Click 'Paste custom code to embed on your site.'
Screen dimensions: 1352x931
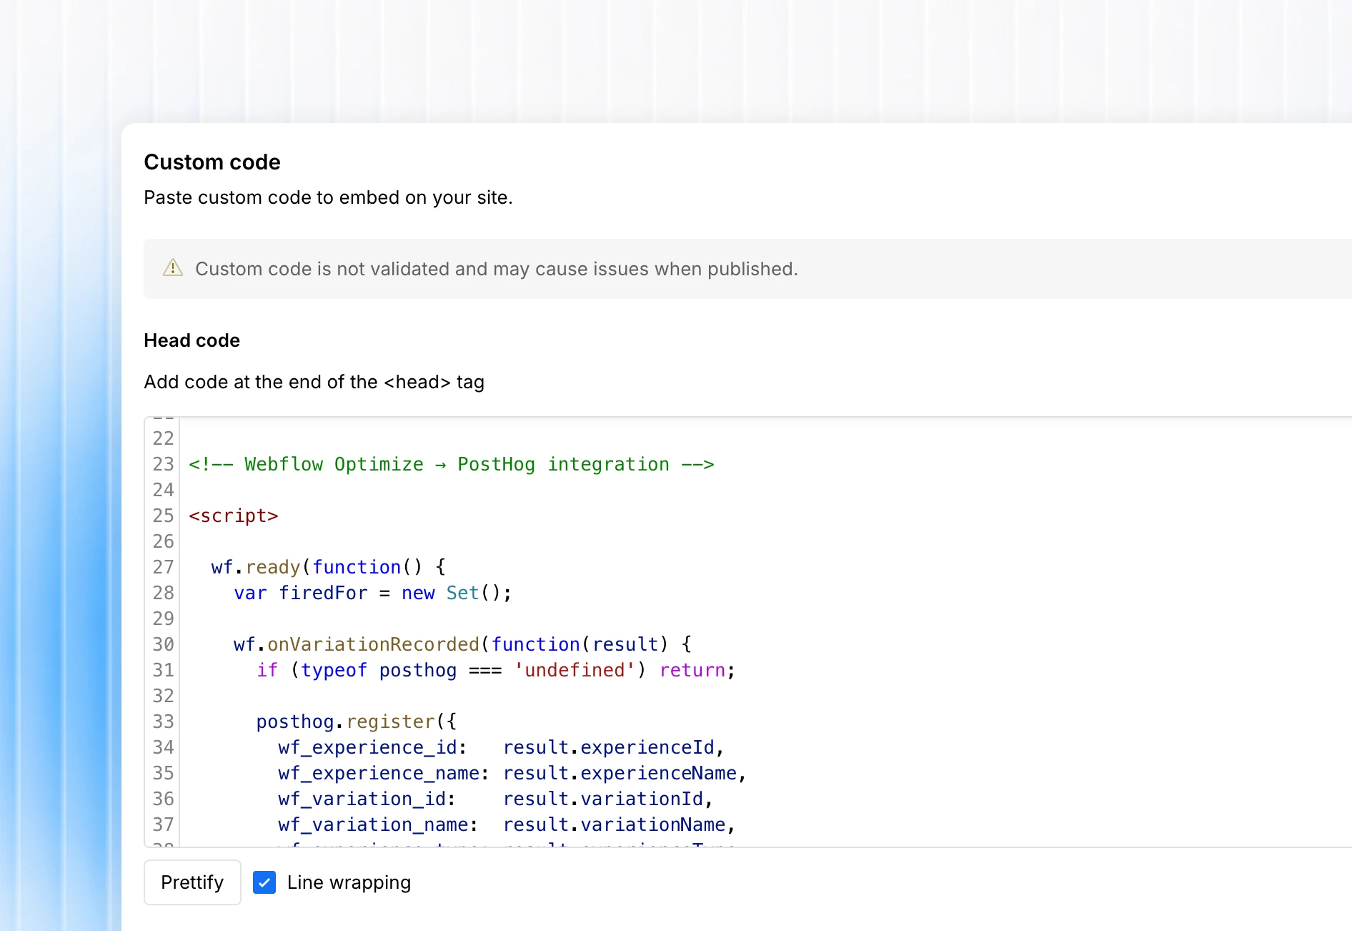328,197
